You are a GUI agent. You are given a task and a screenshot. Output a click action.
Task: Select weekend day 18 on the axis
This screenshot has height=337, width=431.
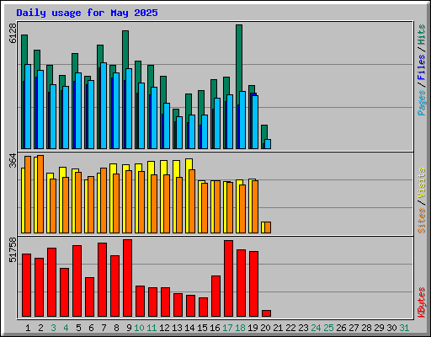pyautogui.click(x=240, y=328)
